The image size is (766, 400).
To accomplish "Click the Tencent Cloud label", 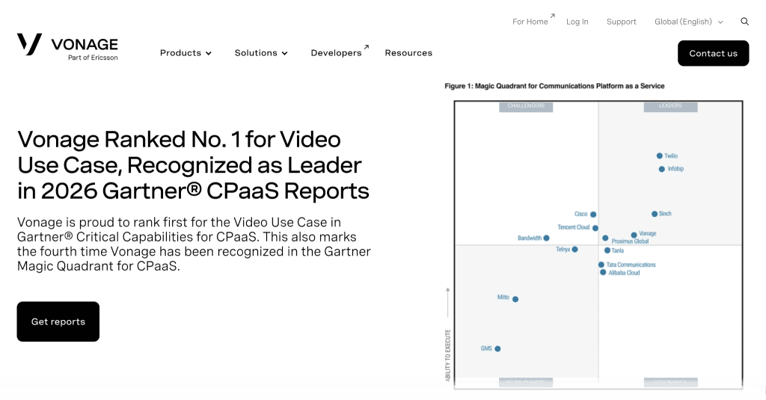I will click(574, 227).
